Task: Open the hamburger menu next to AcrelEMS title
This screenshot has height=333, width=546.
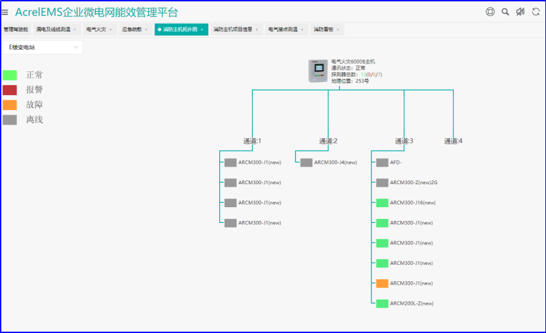Action: point(5,12)
